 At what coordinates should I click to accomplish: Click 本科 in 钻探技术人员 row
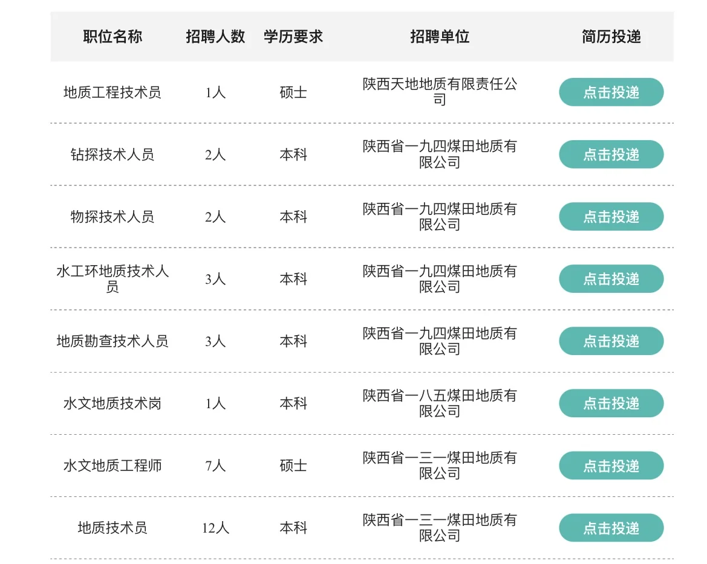pyautogui.click(x=293, y=155)
